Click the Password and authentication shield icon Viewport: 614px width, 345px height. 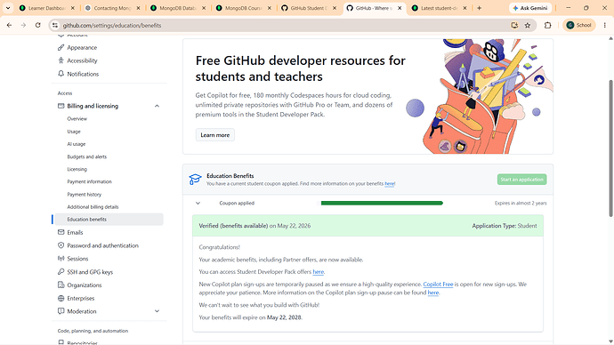[61, 245]
